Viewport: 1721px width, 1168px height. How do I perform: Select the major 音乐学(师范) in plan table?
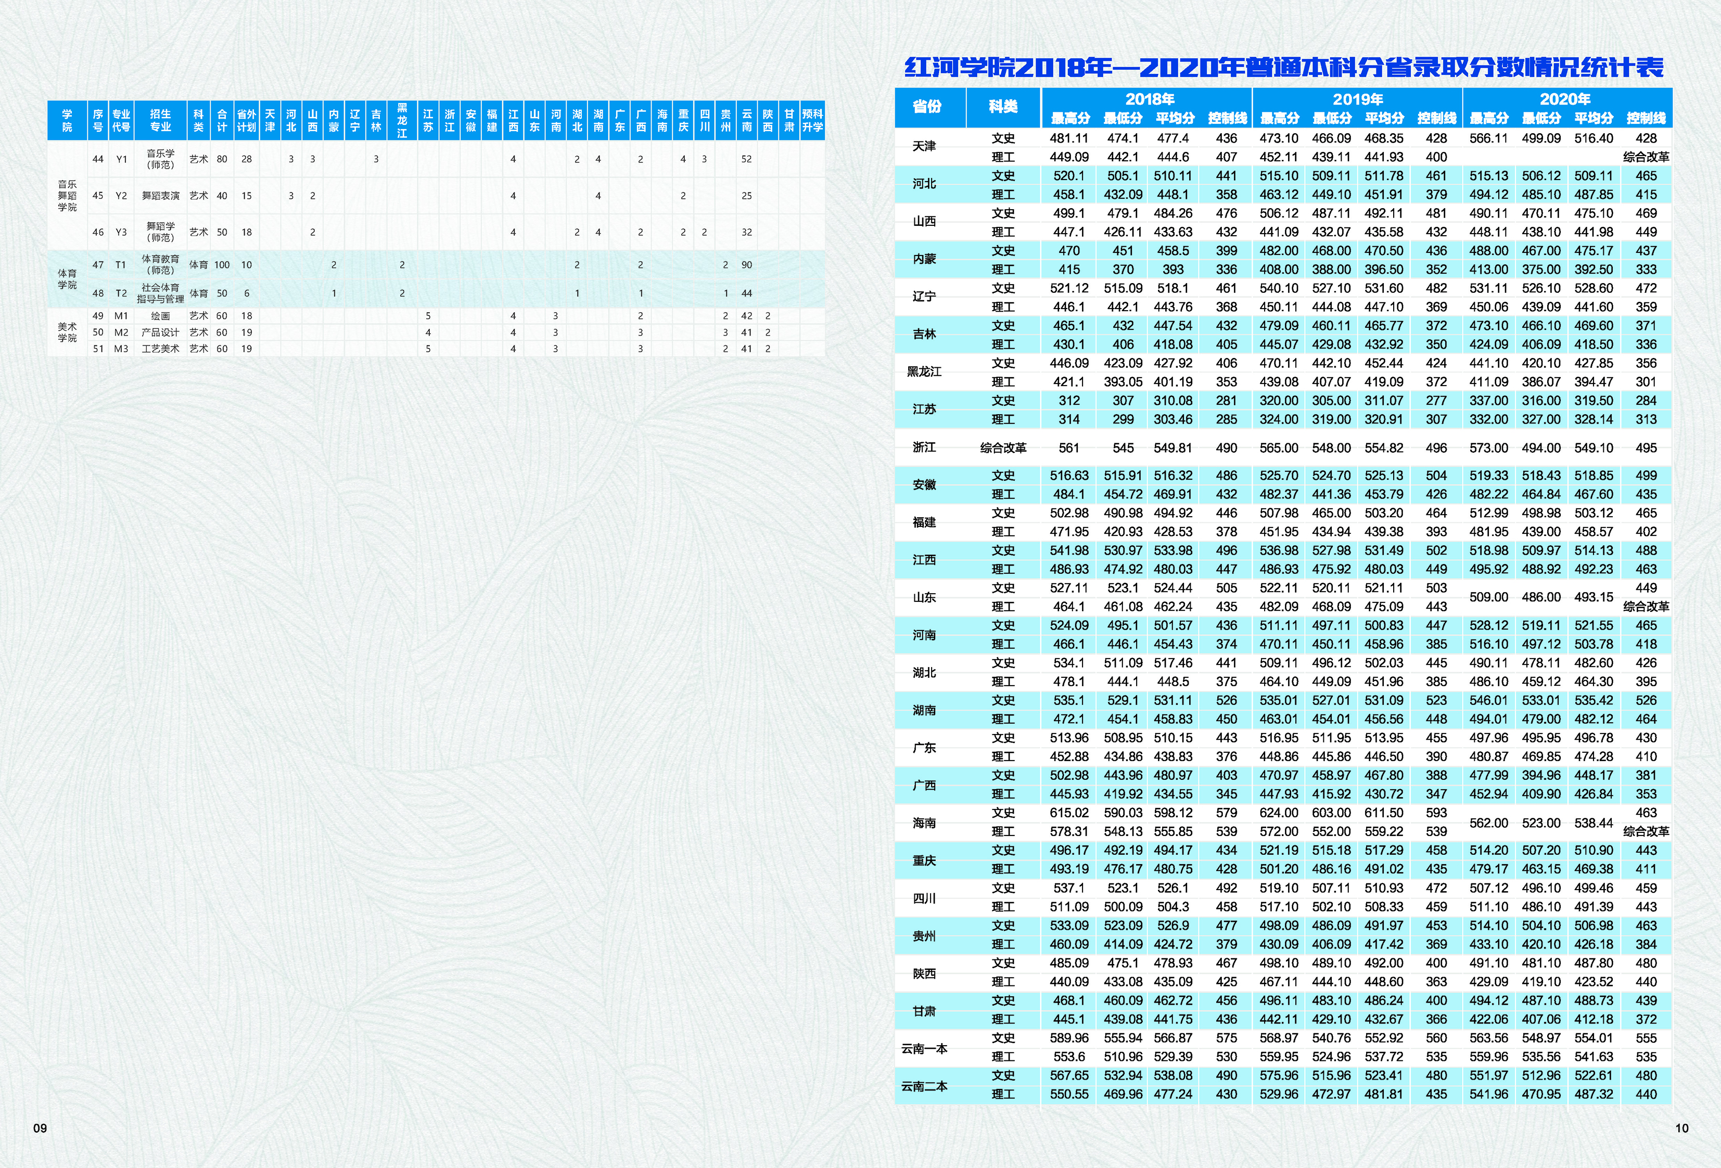point(161,159)
